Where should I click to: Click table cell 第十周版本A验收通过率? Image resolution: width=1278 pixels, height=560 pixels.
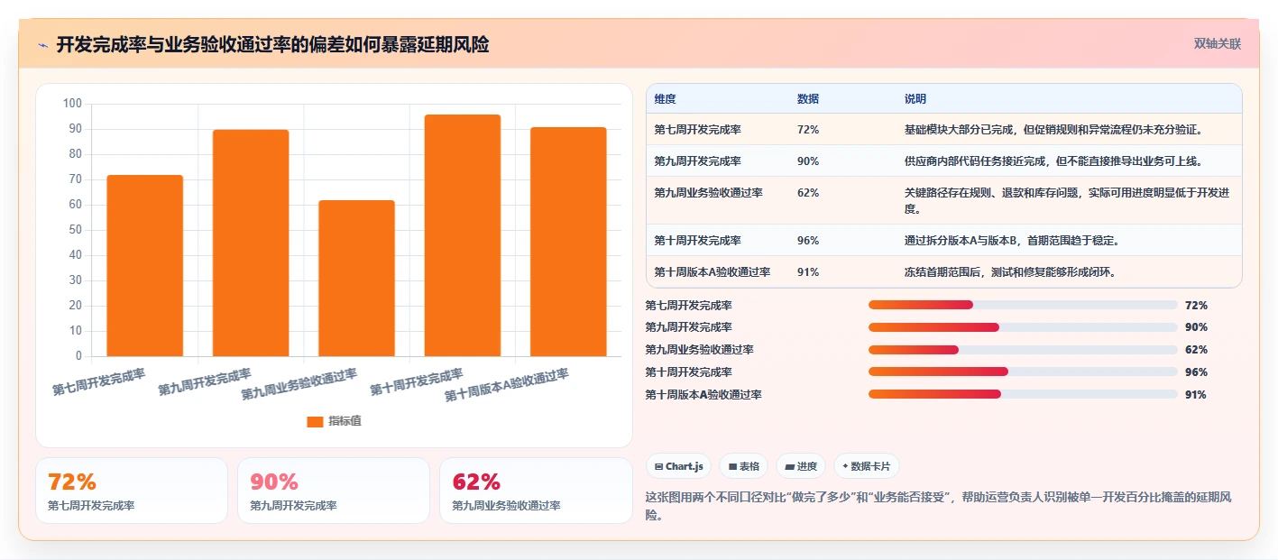[x=713, y=272]
